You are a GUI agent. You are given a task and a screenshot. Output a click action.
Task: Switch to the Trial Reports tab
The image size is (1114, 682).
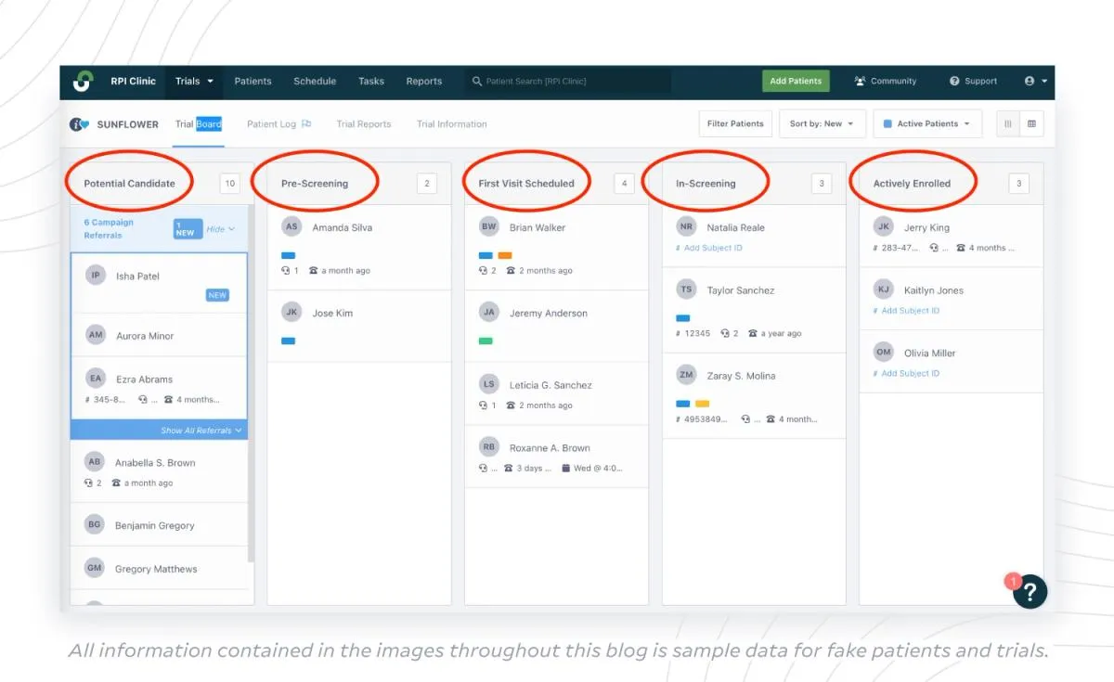(363, 123)
